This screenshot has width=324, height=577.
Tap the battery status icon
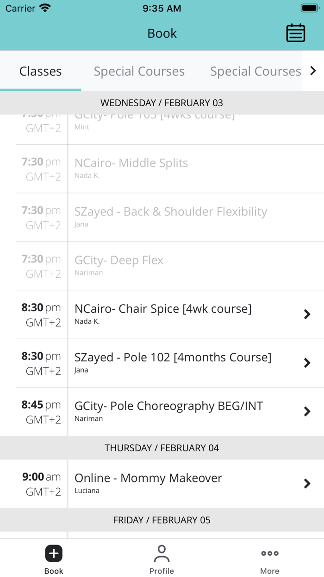309,8
